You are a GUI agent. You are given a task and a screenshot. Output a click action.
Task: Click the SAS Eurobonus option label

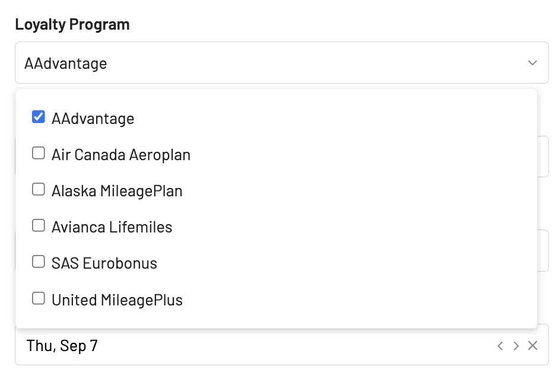(x=104, y=264)
